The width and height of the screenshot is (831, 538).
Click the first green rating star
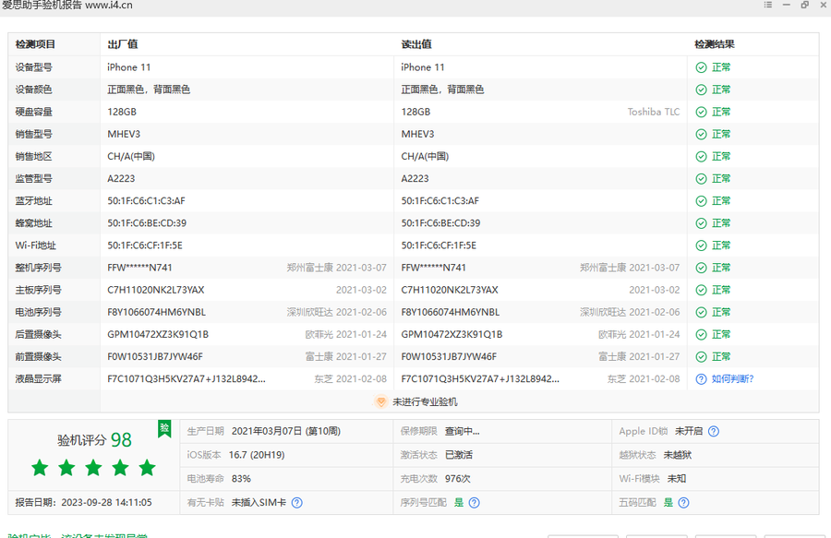coord(40,468)
